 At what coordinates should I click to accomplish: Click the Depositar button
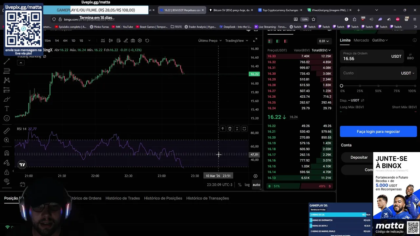pos(359,157)
